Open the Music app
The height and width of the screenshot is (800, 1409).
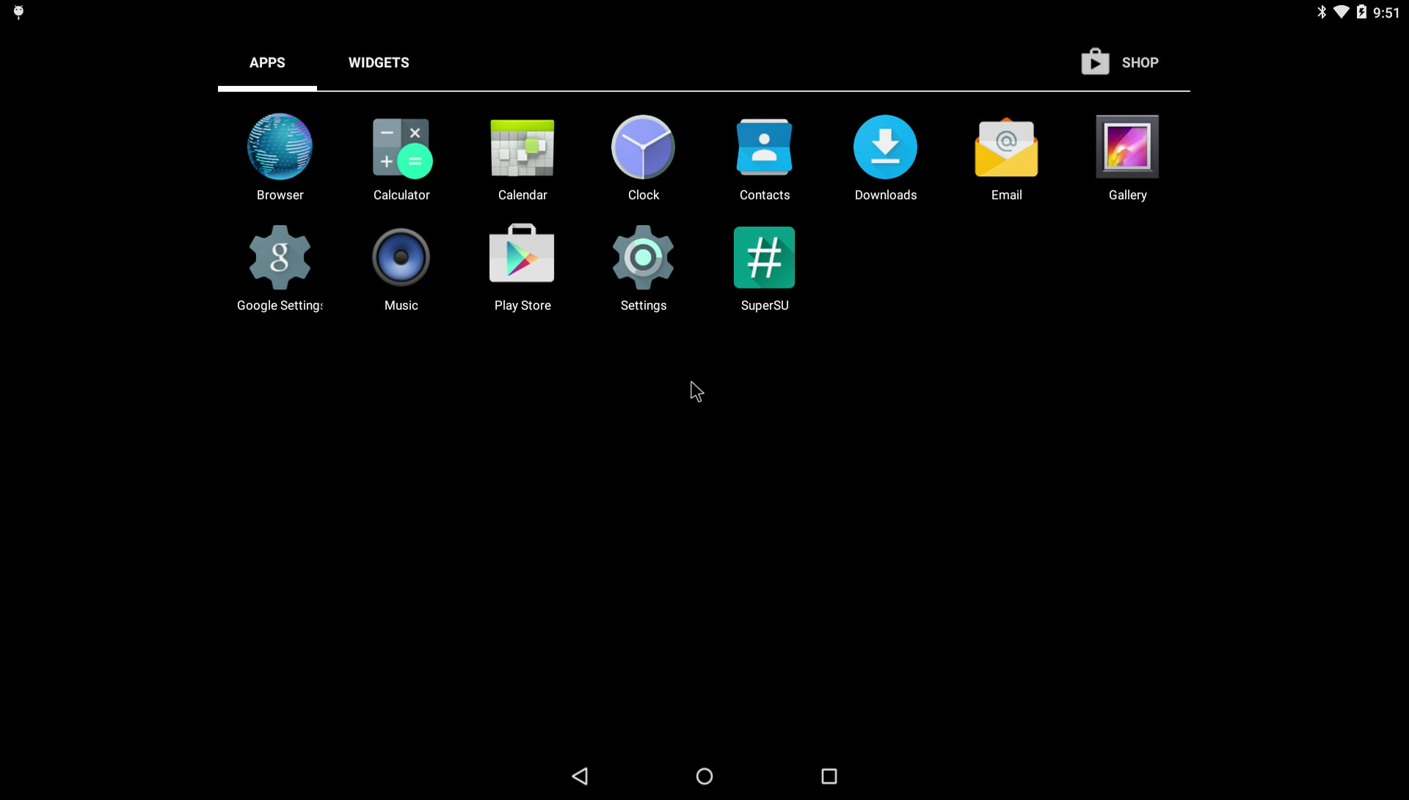[401, 256]
